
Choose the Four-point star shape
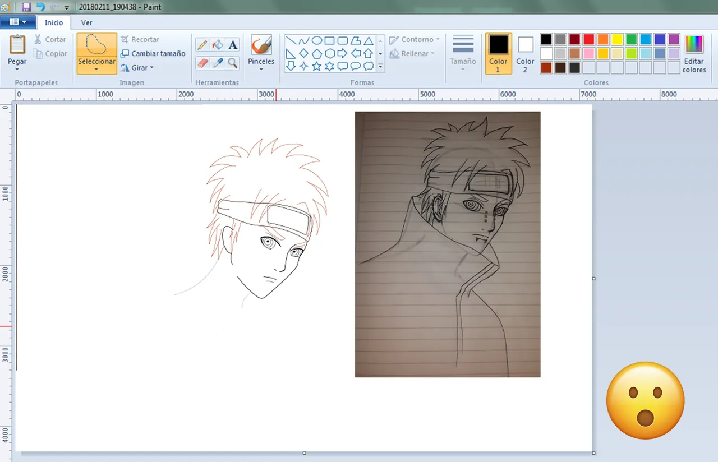(303, 66)
